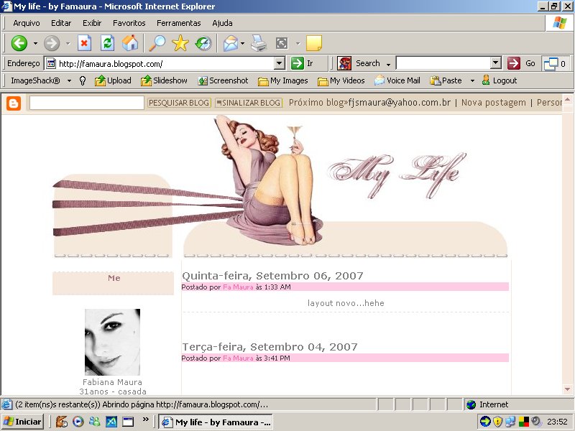Click the Mail envelope icon
This screenshot has width=575, height=431.
[231, 43]
